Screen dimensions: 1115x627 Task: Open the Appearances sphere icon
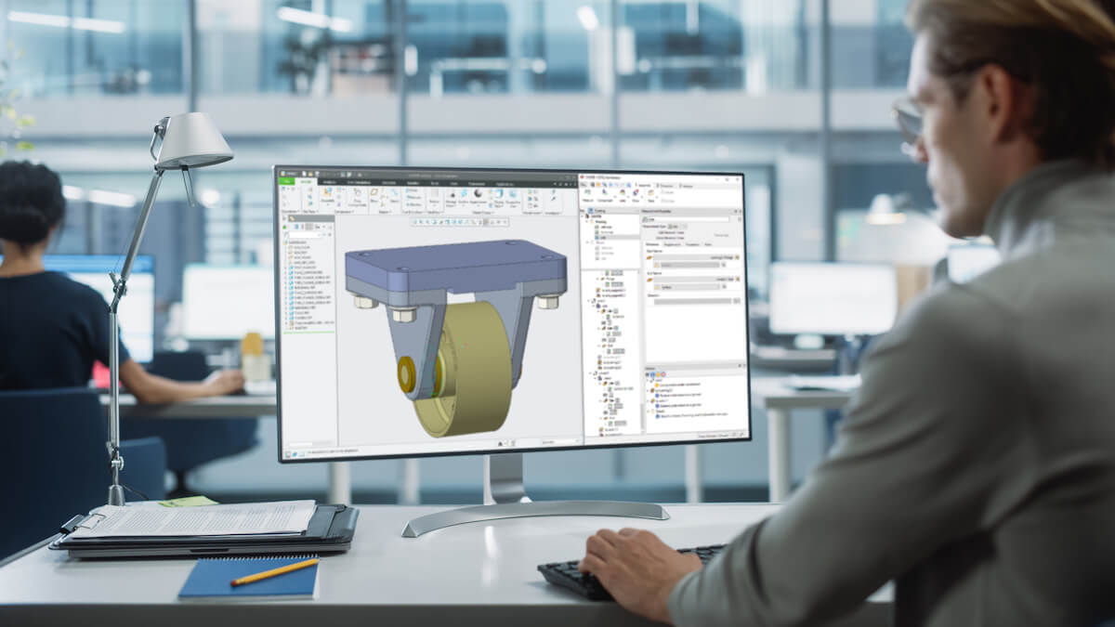pos(479,196)
